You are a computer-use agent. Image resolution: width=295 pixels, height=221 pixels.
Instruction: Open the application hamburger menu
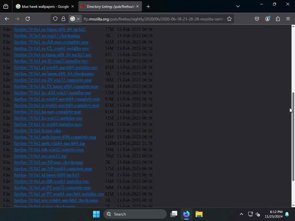click(288, 19)
